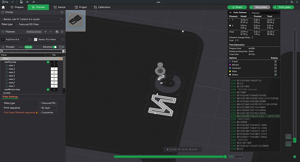Click the undo arrow icon
This screenshot has width=300, height=162.
(x=27, y=2)
